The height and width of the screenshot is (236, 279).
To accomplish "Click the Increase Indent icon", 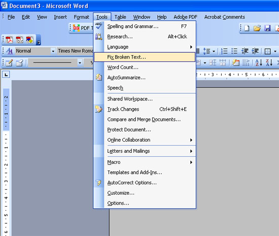I will point(255,51).
